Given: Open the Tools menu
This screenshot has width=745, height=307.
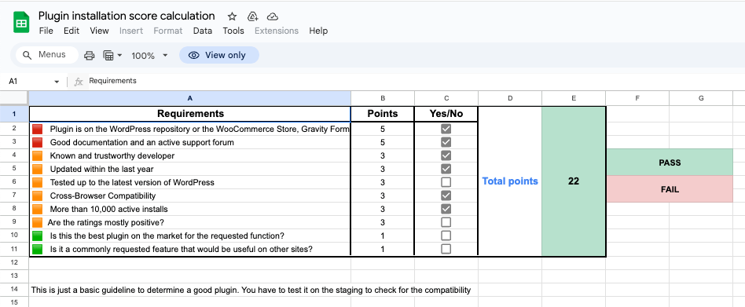Looking at the screenshot, I should [233, 31].
